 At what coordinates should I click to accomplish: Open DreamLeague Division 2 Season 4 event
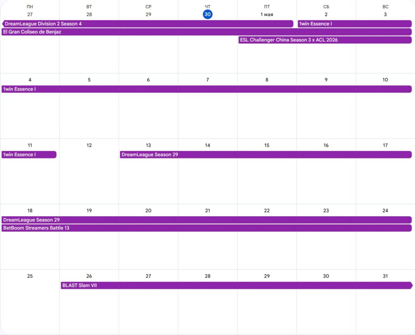pos(148,24)
